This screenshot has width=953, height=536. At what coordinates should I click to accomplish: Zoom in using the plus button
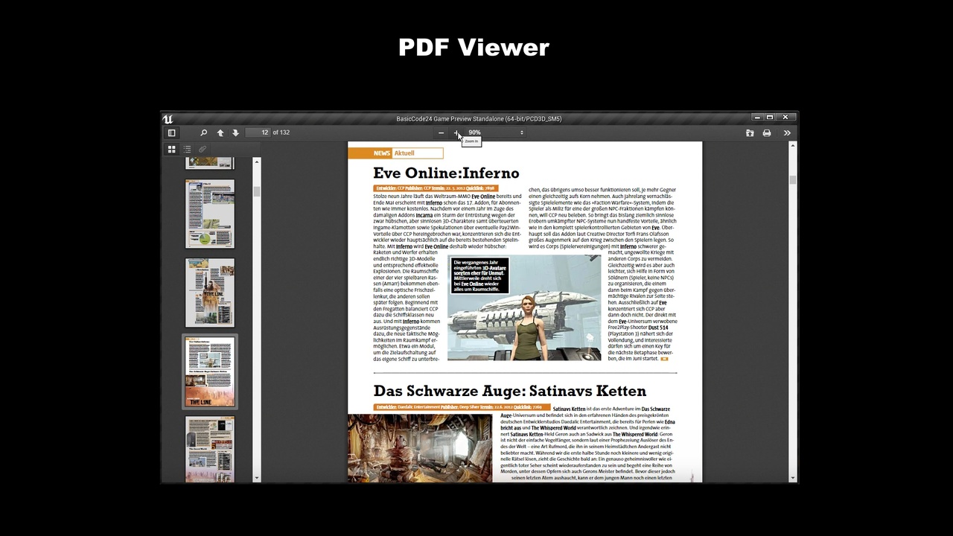point(456,133)
